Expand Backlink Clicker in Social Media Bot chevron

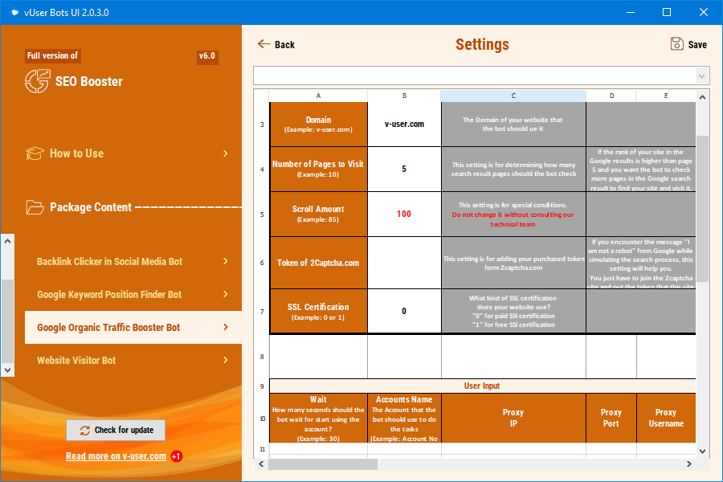point(226,261)
